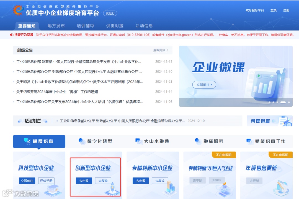
Task: Select the active elongated carousel indicator
Action: 283,102
